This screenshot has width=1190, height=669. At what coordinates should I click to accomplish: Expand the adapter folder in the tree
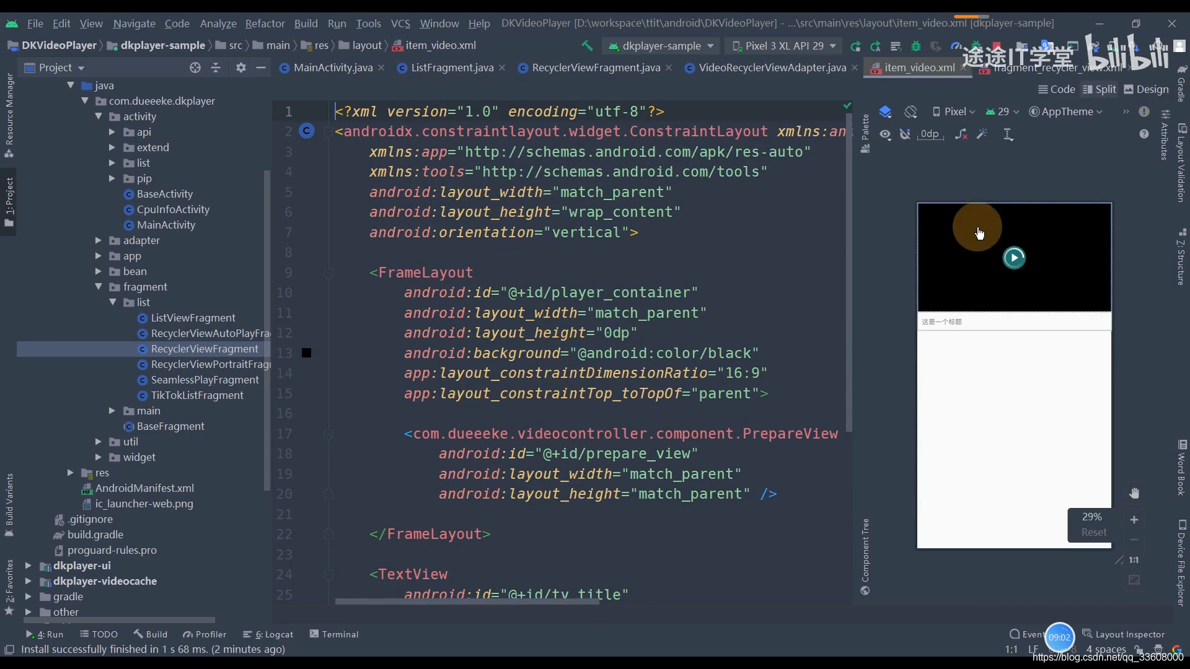click(x=99, y=240)
